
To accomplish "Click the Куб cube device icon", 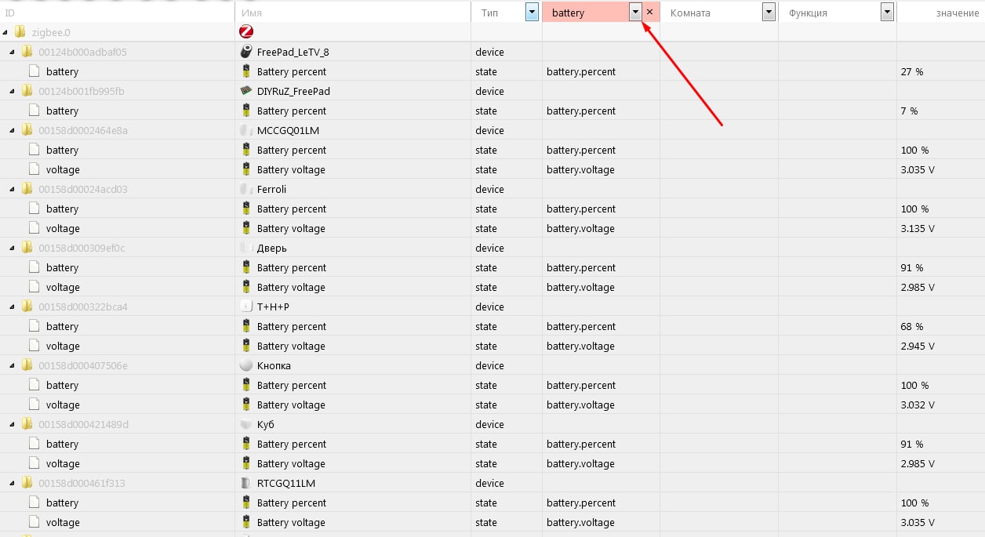I will [245, 424].
